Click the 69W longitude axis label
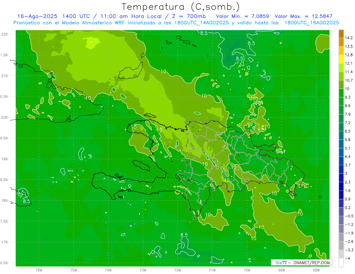 pyautogui.click(x=282, y=270)
